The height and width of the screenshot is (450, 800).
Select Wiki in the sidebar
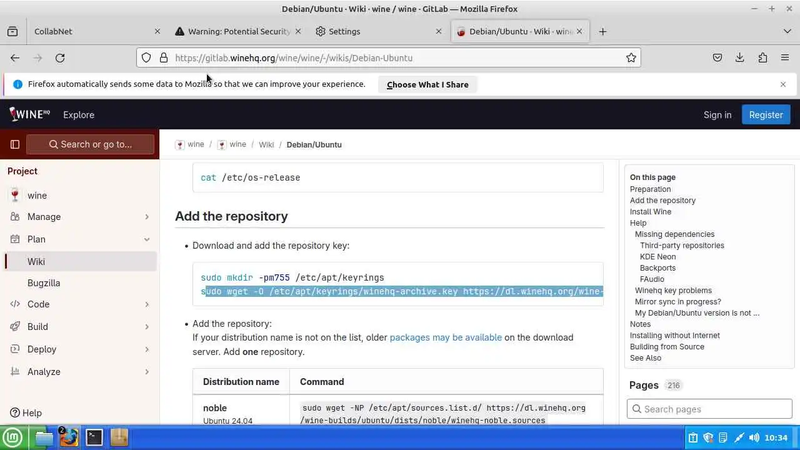(x=79, y=262)
